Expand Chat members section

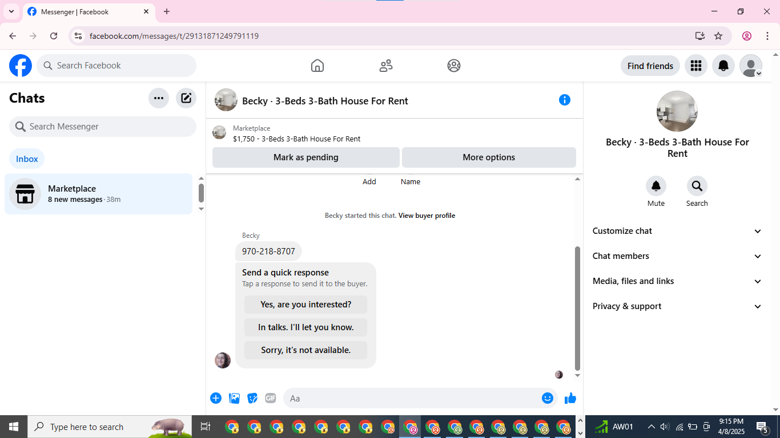[677, 256]
